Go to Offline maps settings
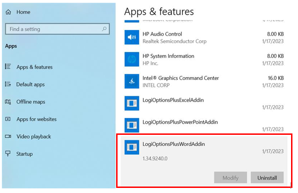298x193 pixels. (x=31, y=102)
